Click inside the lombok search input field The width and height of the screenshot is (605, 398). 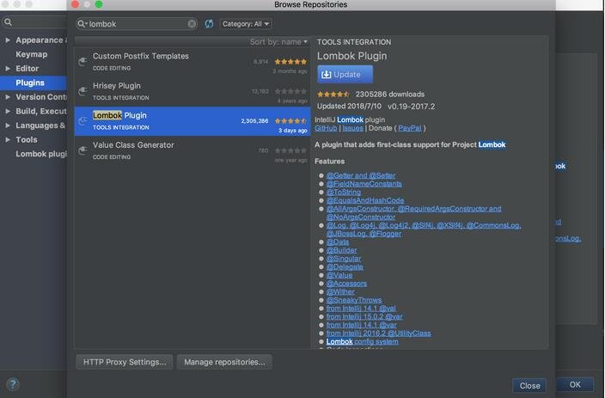click(x=136, y=24)
